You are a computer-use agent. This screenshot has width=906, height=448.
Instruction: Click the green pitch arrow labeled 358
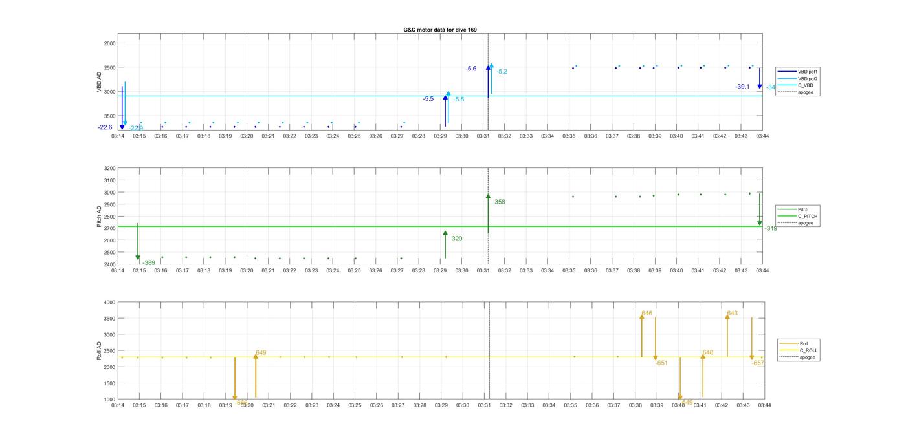pos(488,213)
